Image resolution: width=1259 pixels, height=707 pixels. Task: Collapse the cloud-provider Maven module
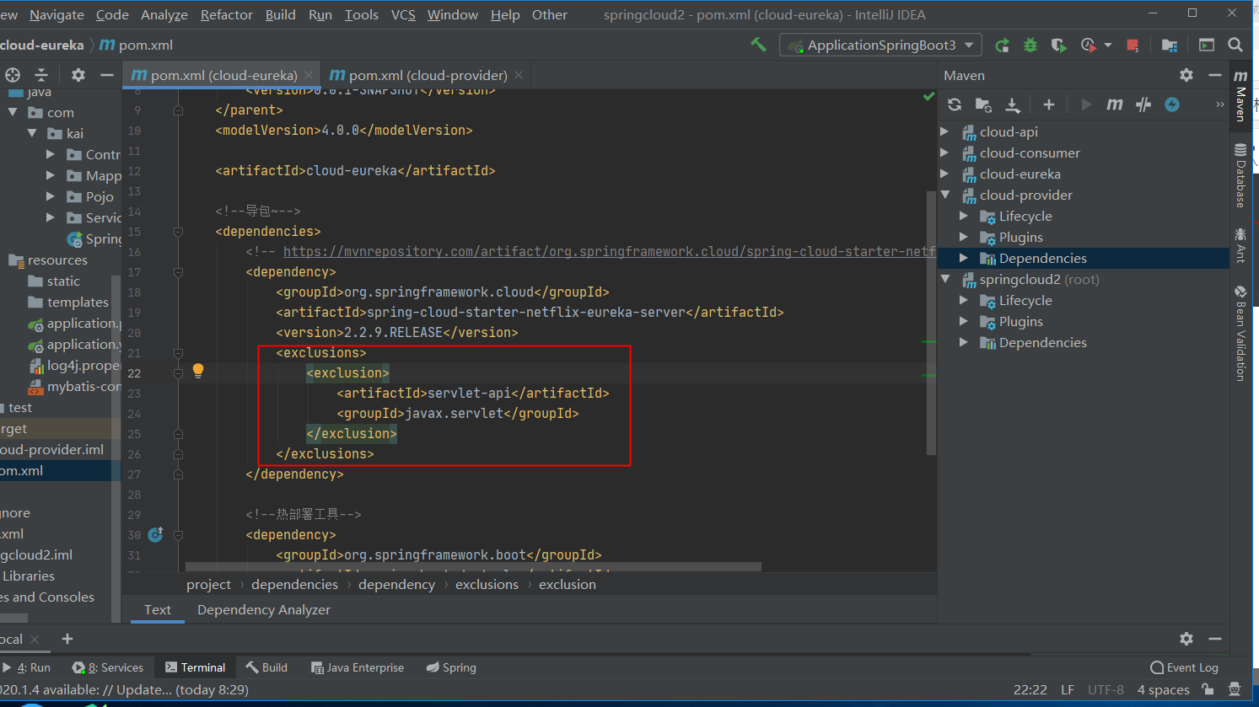[x=944, y=195]
